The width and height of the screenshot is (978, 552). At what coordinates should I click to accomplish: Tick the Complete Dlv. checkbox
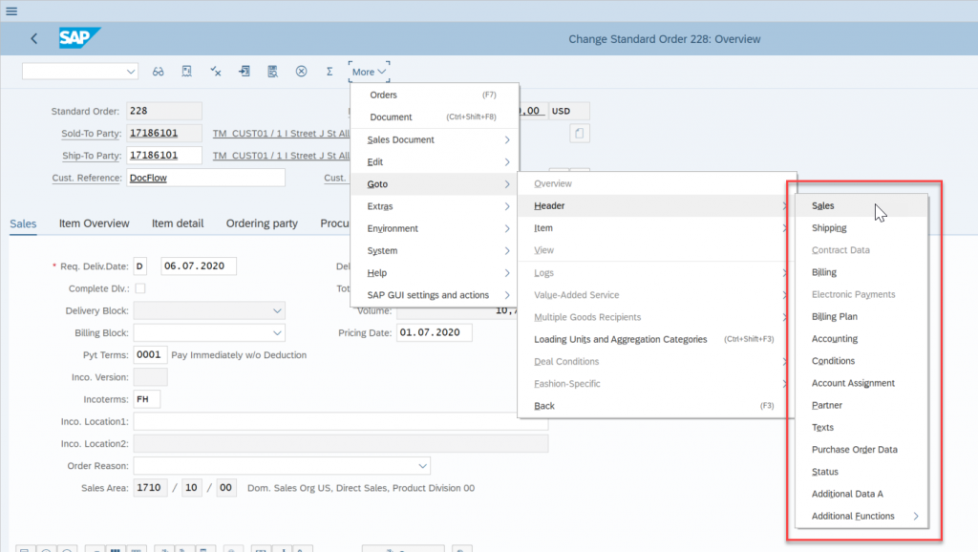(x=140, y=288)
